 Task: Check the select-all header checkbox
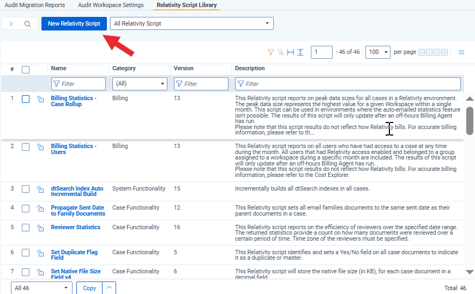[x=26, y=70]
